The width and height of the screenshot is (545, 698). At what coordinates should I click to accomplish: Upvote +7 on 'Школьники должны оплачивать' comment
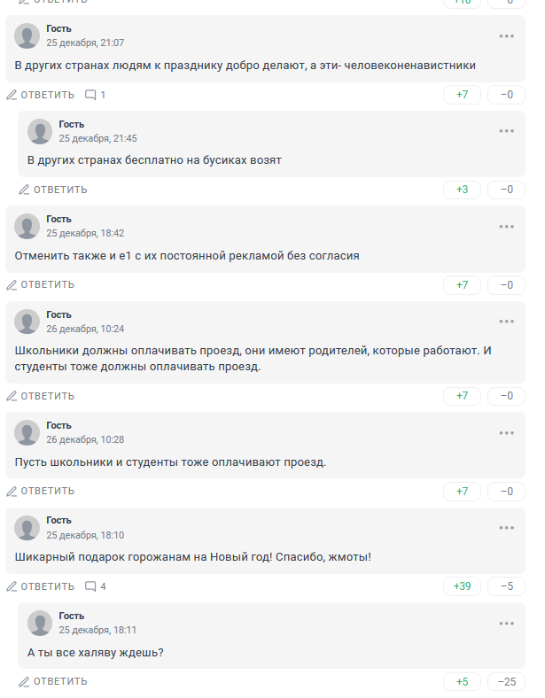(462, 396)
